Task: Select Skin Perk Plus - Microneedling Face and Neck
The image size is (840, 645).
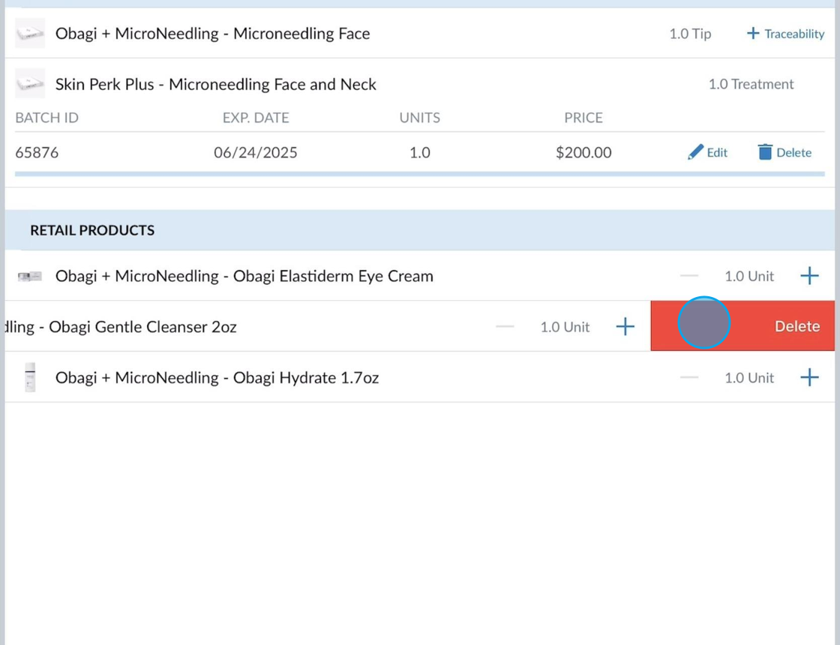Action: 216,84
